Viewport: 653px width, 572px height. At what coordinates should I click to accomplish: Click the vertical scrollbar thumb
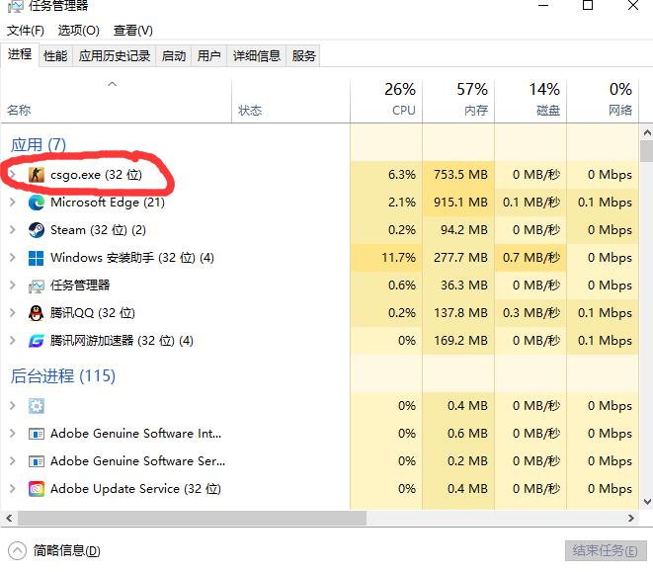[647, 151]
